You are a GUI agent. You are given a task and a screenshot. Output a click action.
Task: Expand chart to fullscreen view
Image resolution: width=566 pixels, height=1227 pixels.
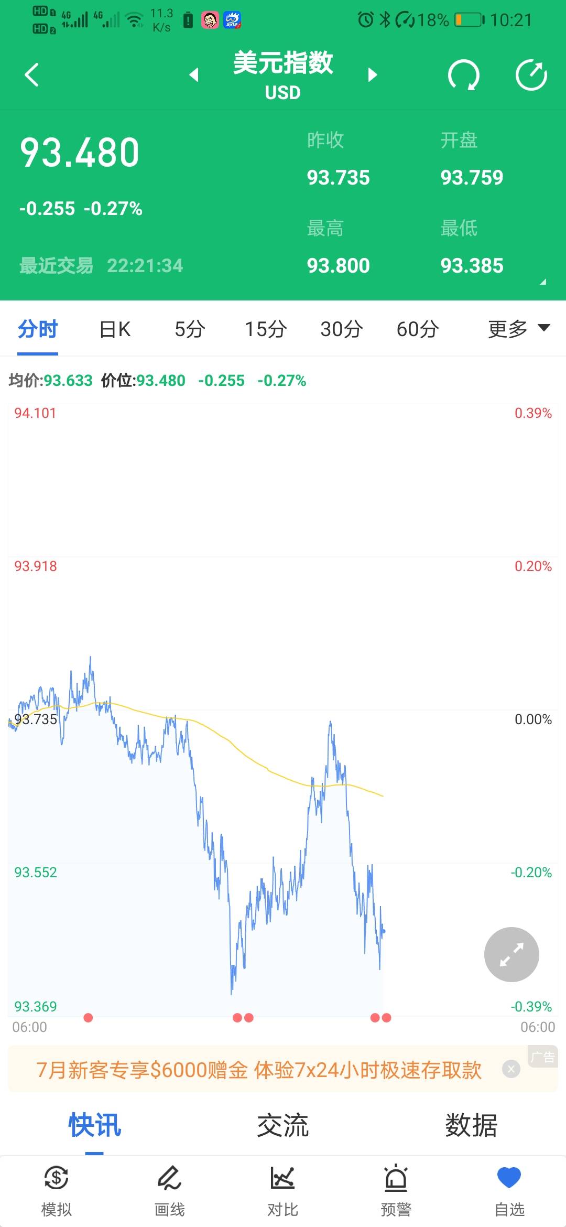tap(511, 954)
